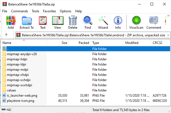Open the Favorites menu

point(49,11)
